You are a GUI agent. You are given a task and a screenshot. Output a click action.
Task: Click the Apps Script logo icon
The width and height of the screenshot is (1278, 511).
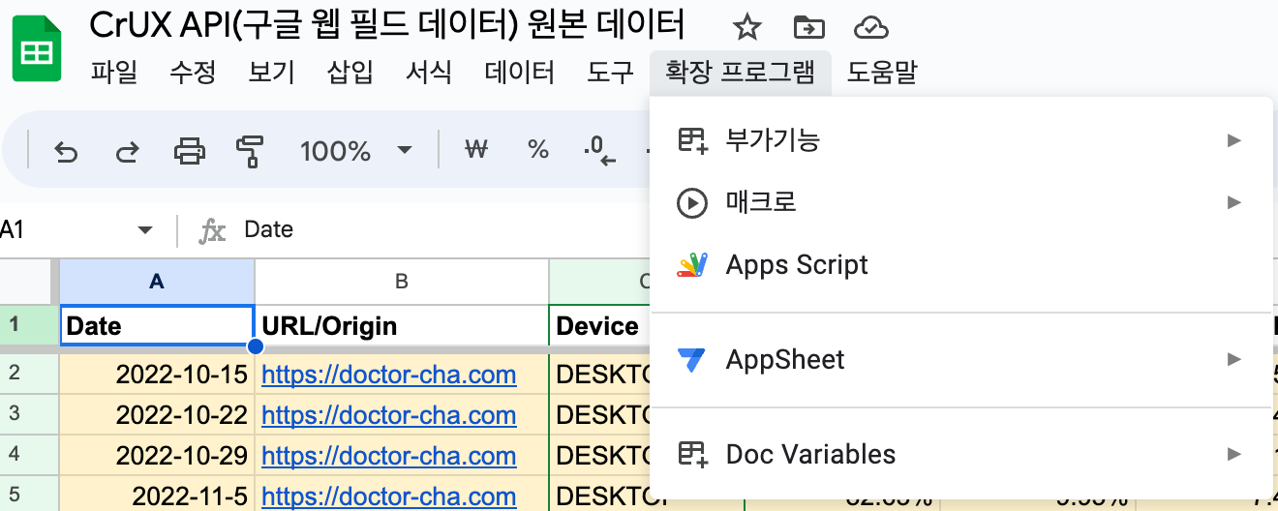691,265
